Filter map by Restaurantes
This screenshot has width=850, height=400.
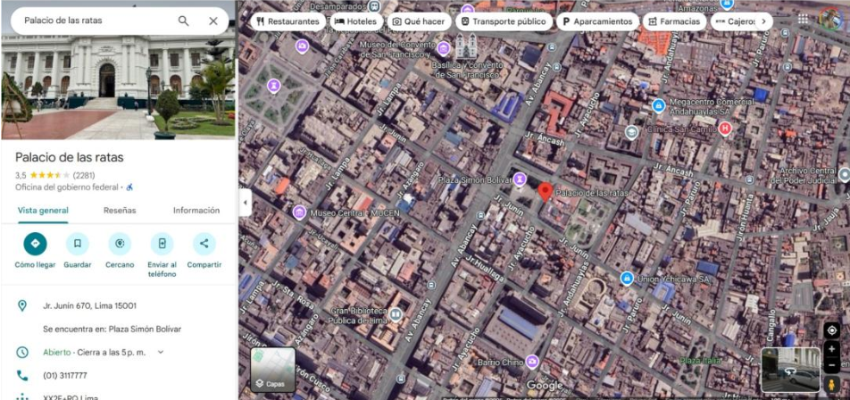tap(287, 21)
